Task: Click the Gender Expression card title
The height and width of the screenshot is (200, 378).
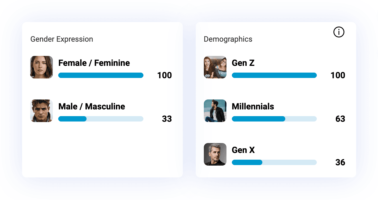Action: (x=61, y=39)
